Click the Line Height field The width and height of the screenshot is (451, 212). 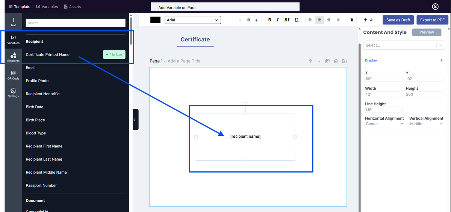384,110
